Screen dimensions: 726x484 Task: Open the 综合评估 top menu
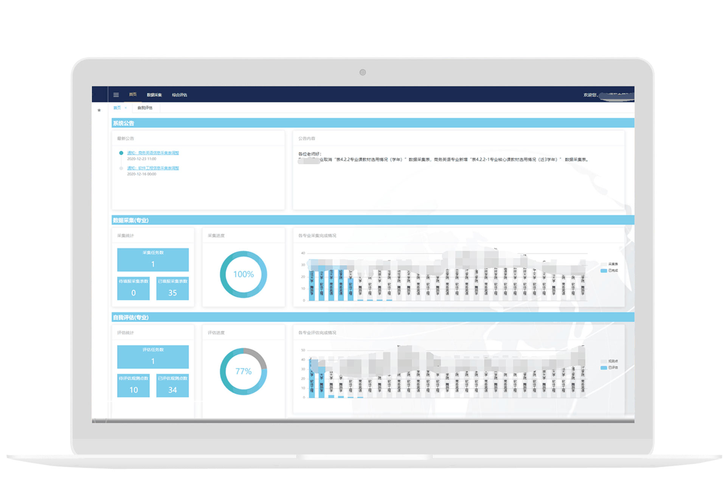click(x=179, y=95)
